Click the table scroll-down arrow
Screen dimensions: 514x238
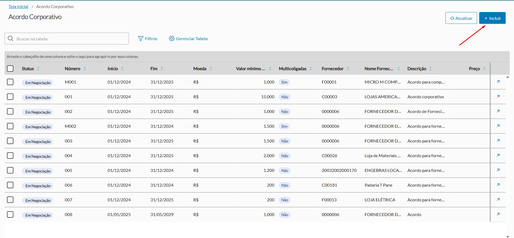(508, 236)
